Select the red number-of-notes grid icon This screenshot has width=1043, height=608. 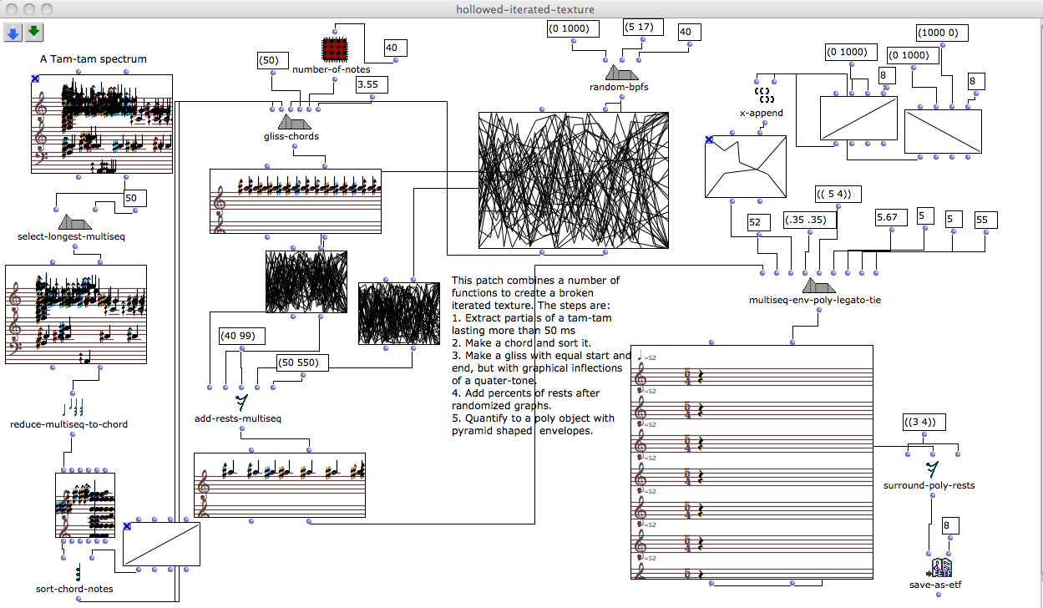pos(335,49)
